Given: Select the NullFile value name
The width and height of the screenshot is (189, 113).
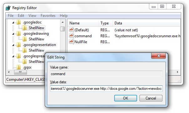Looking at the screenshot, I should 81,42.
